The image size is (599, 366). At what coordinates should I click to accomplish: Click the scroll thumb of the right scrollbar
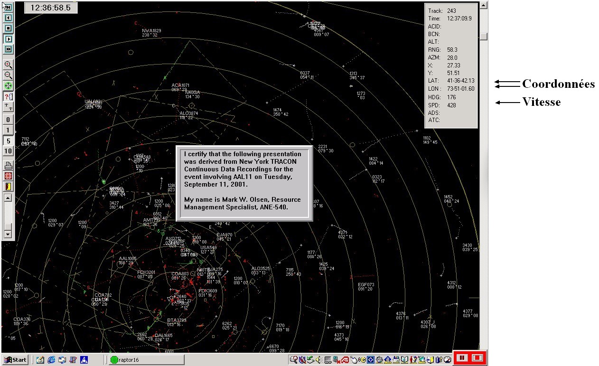click(x=484, y=36)
